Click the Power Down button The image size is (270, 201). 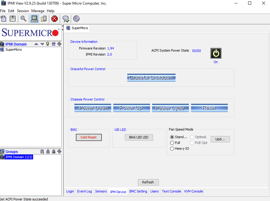coord(93,108)
